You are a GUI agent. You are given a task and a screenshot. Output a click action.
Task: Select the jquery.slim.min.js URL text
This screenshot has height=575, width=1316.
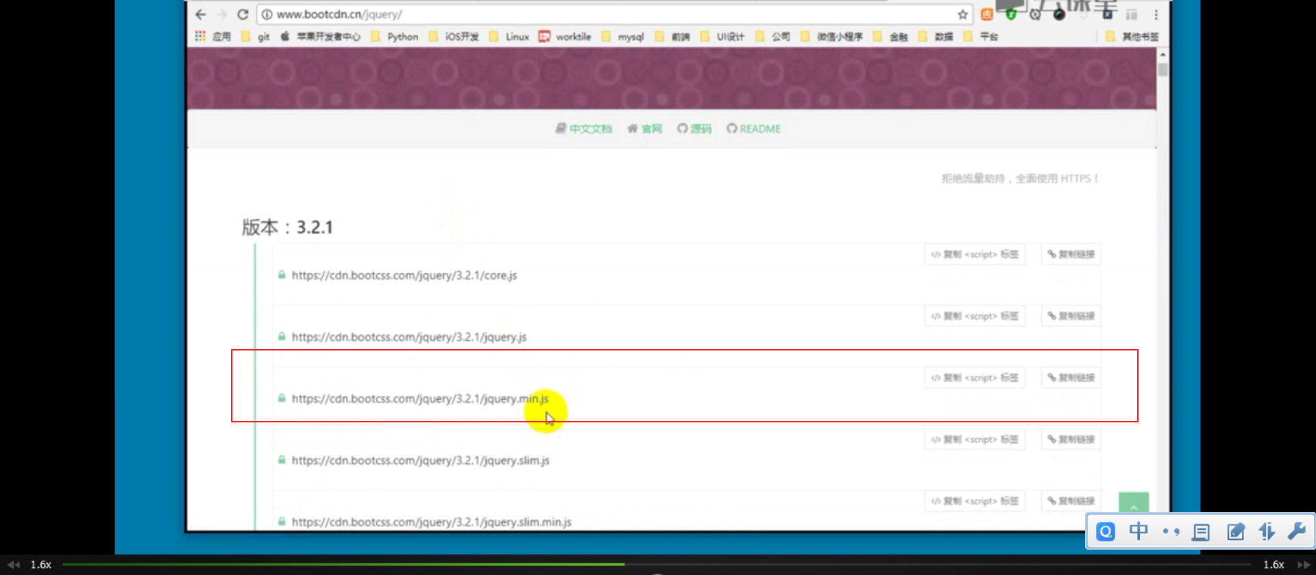point(432,522)
